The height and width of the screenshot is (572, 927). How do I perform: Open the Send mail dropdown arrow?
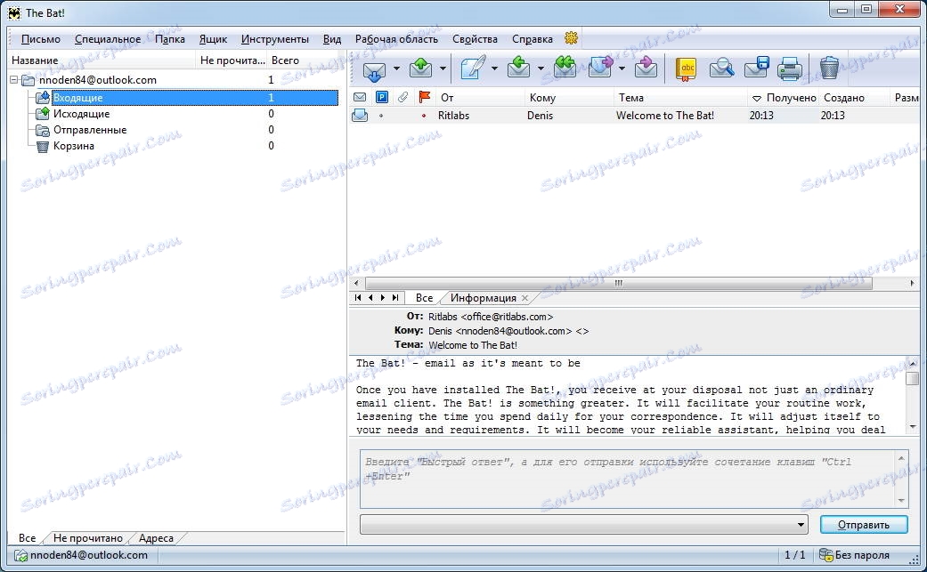443,68
